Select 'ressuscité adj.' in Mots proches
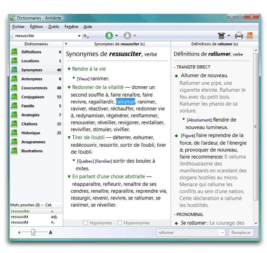This screenshot has width=267, height=253. pos(36,217)
